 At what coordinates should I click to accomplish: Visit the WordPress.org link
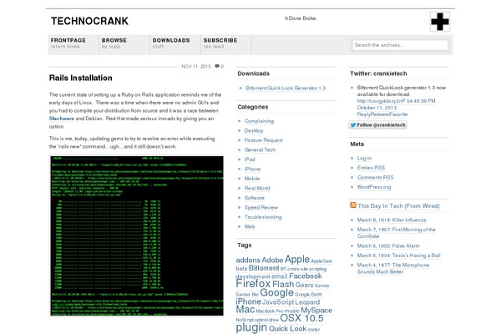tap(374, 187)
